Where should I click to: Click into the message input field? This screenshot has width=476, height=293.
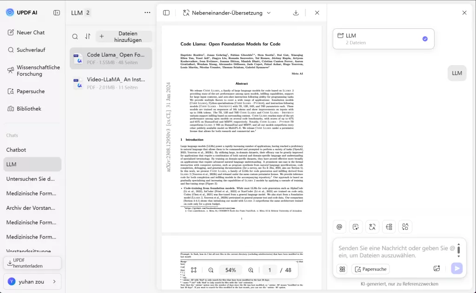pyautogui.click(x=396, y=252)
